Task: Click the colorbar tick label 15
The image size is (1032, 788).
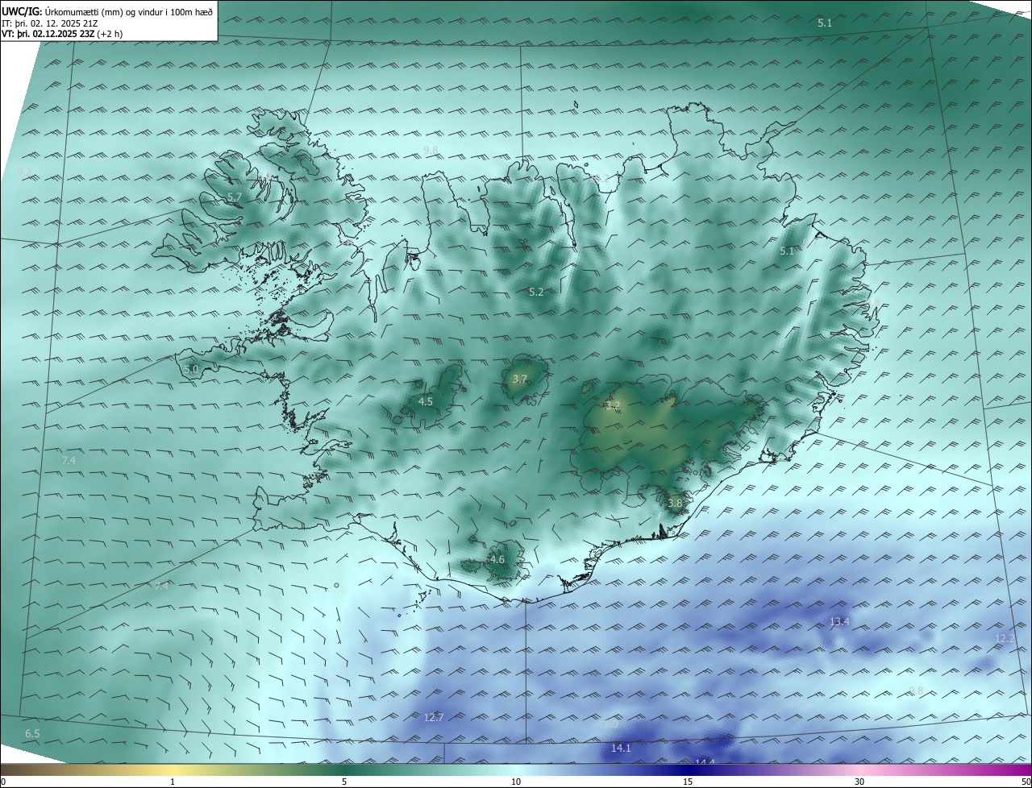Action: point(688,782)
